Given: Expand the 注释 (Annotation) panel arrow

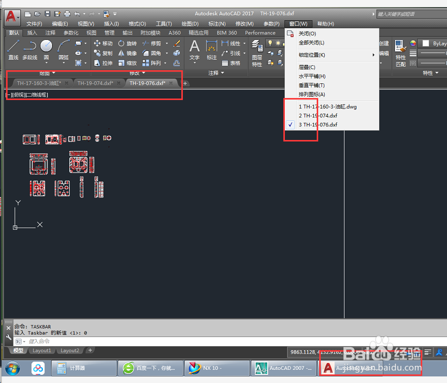Looking at the screenshot, I should [223, 73].
